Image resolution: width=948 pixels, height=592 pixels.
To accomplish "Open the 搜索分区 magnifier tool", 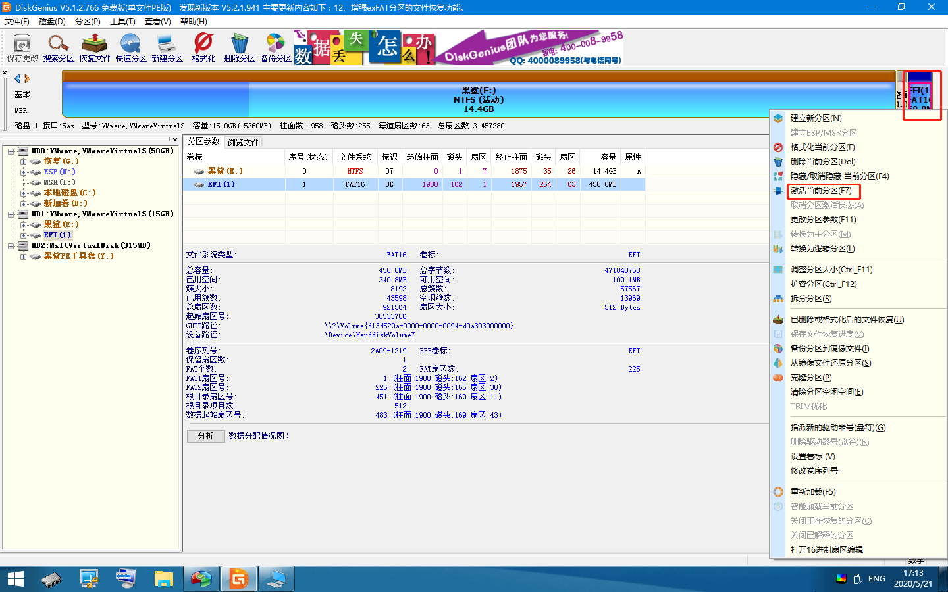I will [x=59, y=48].
